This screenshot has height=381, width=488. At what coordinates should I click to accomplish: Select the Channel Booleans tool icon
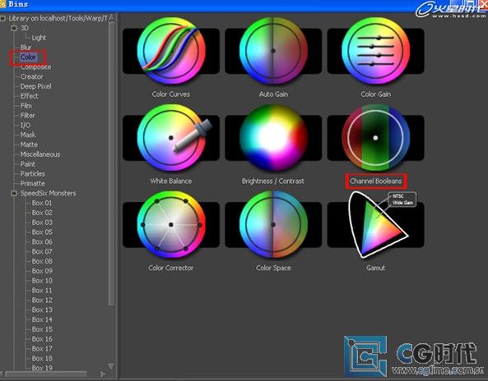pos(375,138)
